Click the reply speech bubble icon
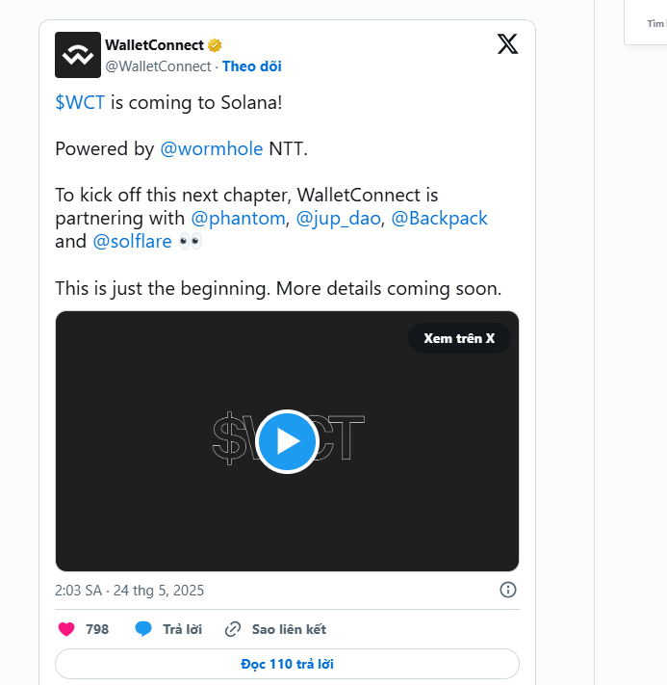Viewport: 667px width, 685px height. coord(143,629)
